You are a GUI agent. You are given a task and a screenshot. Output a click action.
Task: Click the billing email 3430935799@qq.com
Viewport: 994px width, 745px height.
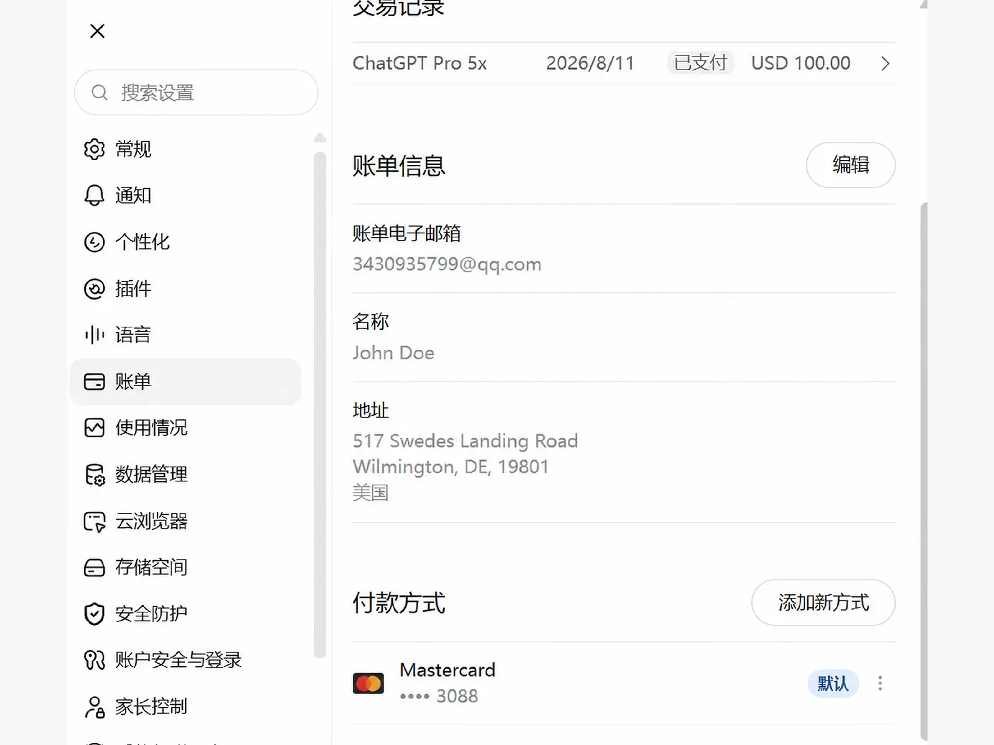pyautogui.click(x=447, y=264)
